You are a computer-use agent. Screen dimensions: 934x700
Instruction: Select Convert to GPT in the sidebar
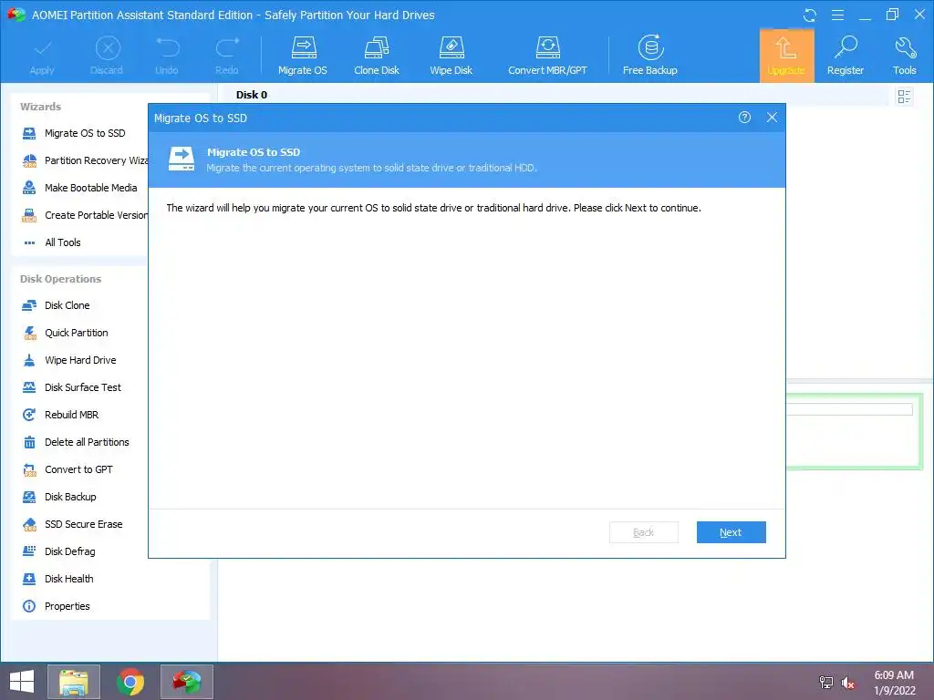tap(67, 469)
